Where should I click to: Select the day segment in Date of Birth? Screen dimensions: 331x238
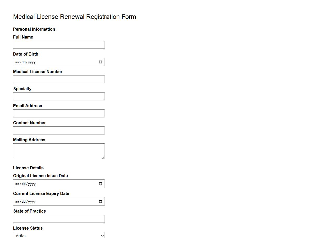(23, 62)
